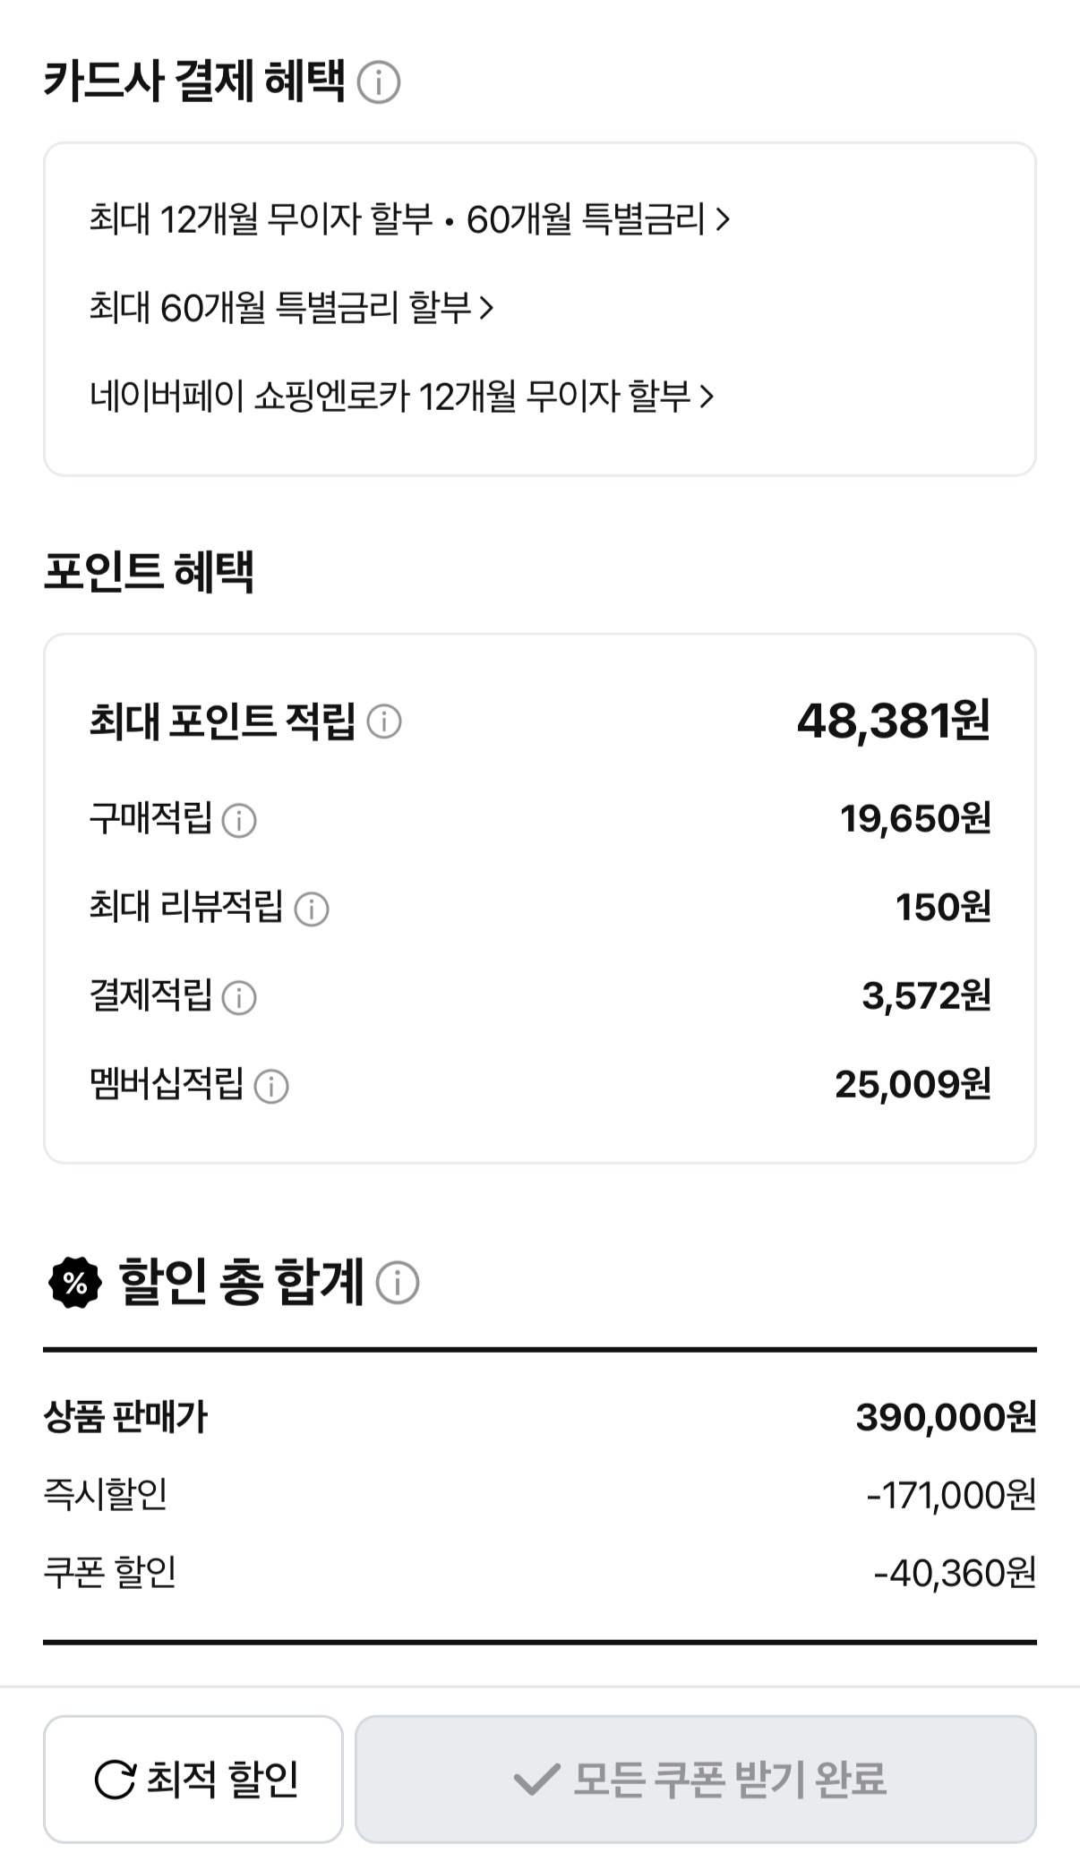The height and width of the screenshot is (1870, 1080).
Task: Open 네이버페이 쇼핑엔로카 12개월 무이자 할부
Action: coord(401,397)
